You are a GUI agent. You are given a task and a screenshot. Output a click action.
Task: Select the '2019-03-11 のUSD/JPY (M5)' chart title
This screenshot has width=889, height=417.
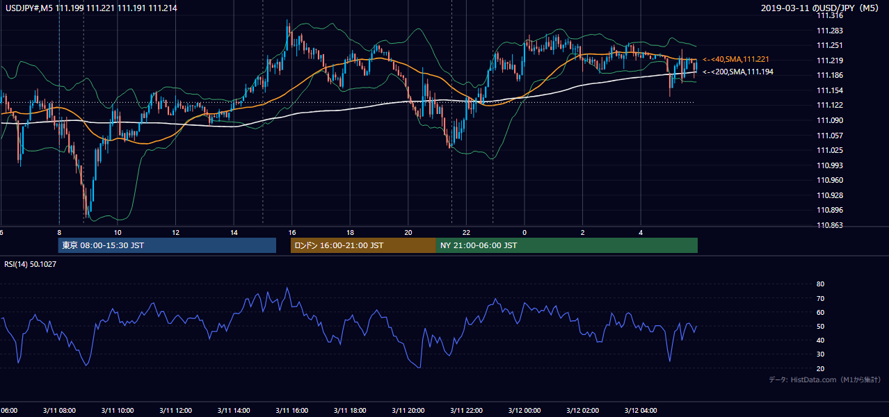pos(821,8)
